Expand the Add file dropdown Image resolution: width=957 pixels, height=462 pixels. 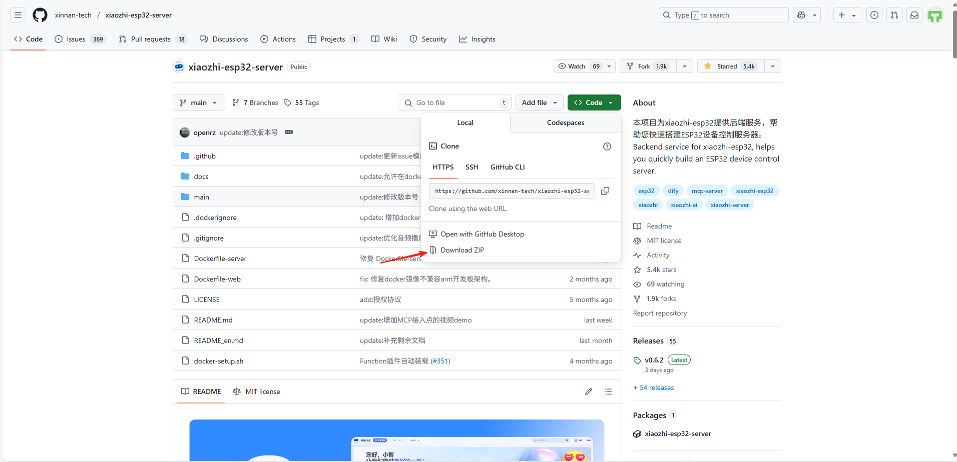click(539, 102)
